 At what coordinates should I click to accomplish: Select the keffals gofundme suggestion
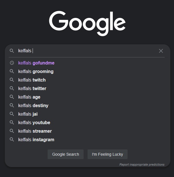tap(87, 63)
